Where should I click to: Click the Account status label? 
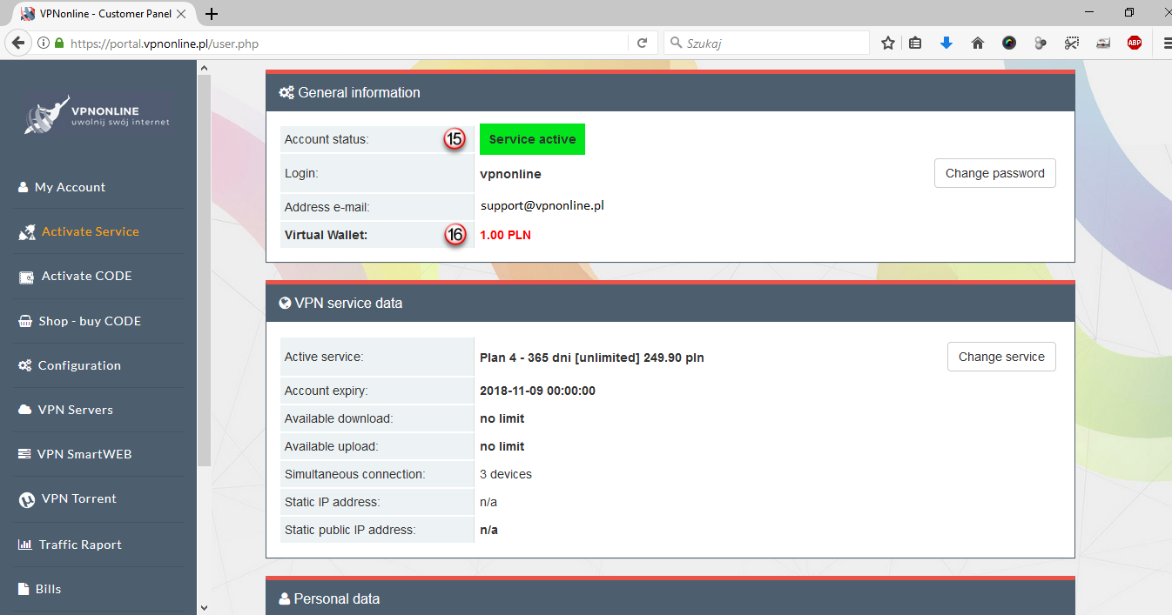coord(327,139)
